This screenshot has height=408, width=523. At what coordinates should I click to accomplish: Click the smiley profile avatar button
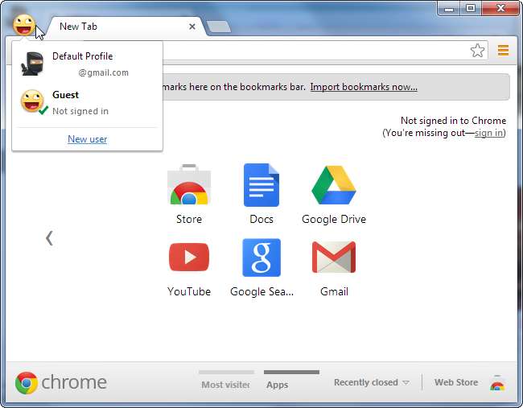pos(24,25)
